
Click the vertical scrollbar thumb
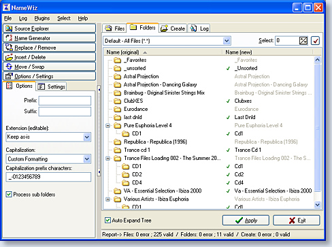(318, 127)
